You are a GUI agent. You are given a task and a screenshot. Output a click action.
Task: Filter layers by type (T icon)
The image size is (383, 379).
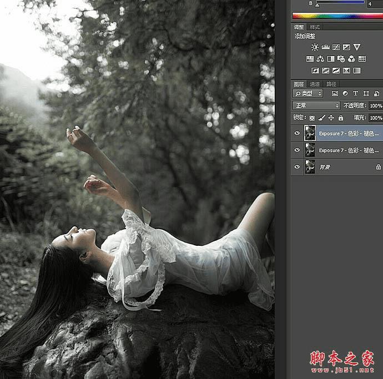(355, 93)
